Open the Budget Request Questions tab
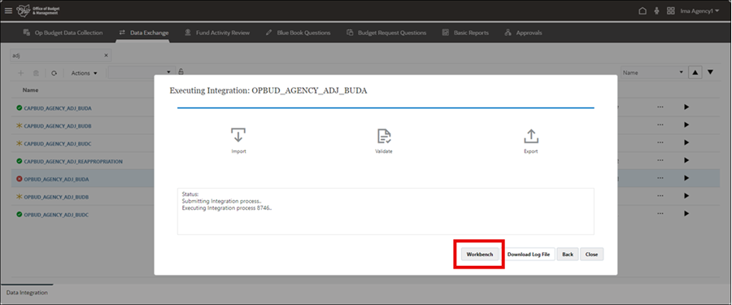This screenshot has height=305, width=732. tap(386, 33)
